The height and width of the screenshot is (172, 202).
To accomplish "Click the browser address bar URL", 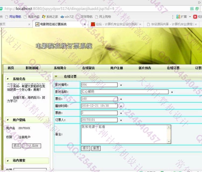I will 59,9.
